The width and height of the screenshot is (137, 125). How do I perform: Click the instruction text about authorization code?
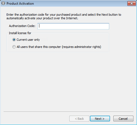click(x=64, y=17)
